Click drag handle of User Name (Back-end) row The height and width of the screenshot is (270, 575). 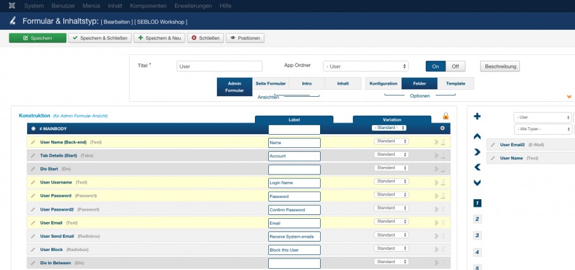(443, 142)
